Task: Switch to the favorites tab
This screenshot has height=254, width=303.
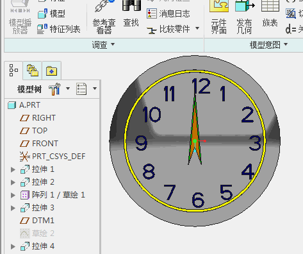Action: pos(51,71)
